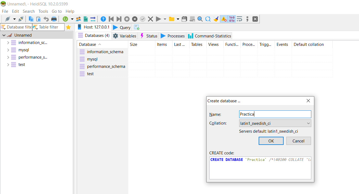The image size is (359, 194).
Task: Expand the test database in tree
Action: tap(8, 65)
